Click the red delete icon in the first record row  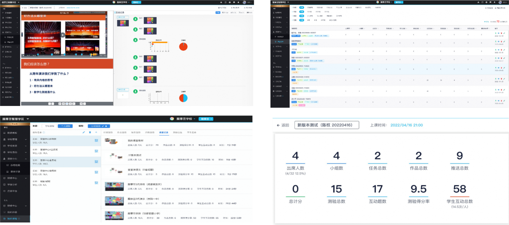501,33
